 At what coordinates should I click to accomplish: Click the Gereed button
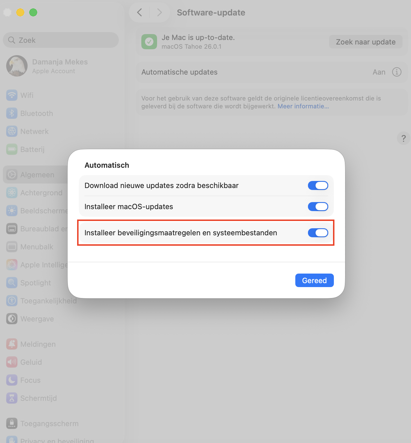point(314,280)
